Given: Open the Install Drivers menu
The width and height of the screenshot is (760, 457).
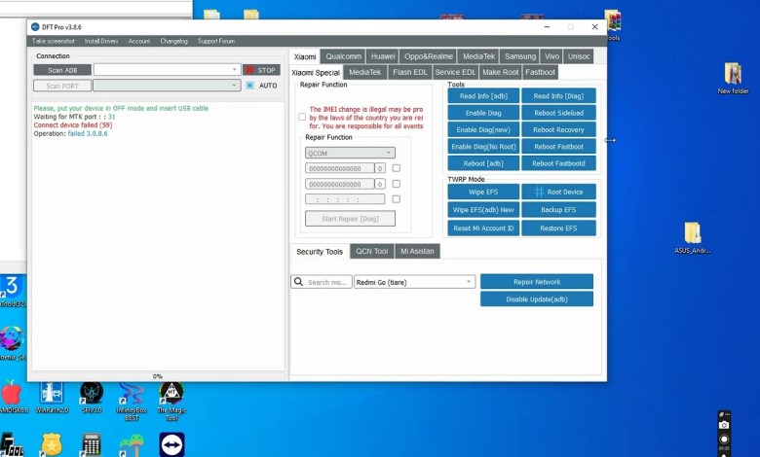Looking at the screenshot, I should (x=101, y=41).
